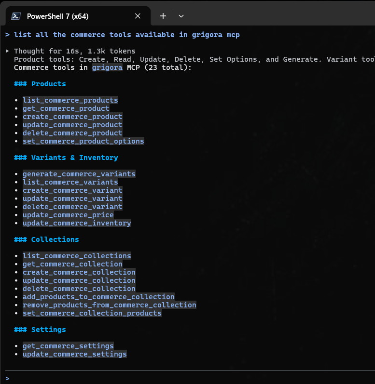Click 'remove_products_from_commerce_collection' entry
This screenshot has height=384, width=375.
pyautogui.click(x=110, y=305)
